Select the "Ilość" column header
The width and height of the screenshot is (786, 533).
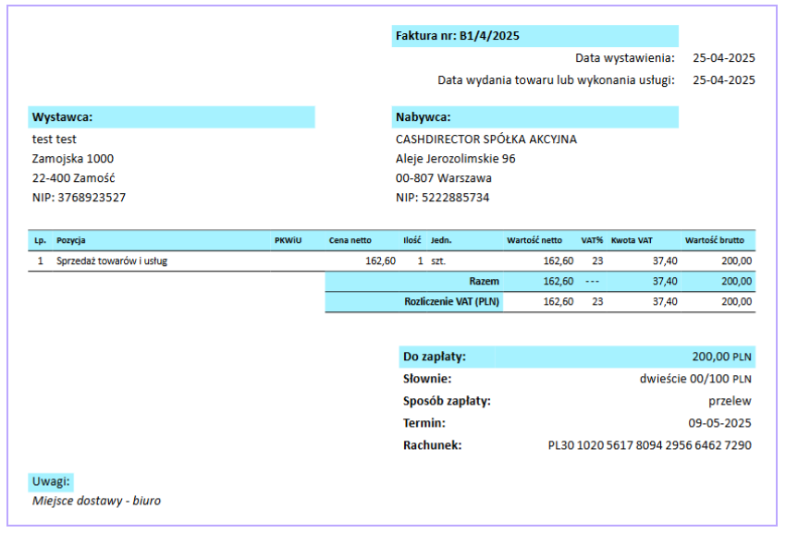pyautogui.click(x=412, y=240)
